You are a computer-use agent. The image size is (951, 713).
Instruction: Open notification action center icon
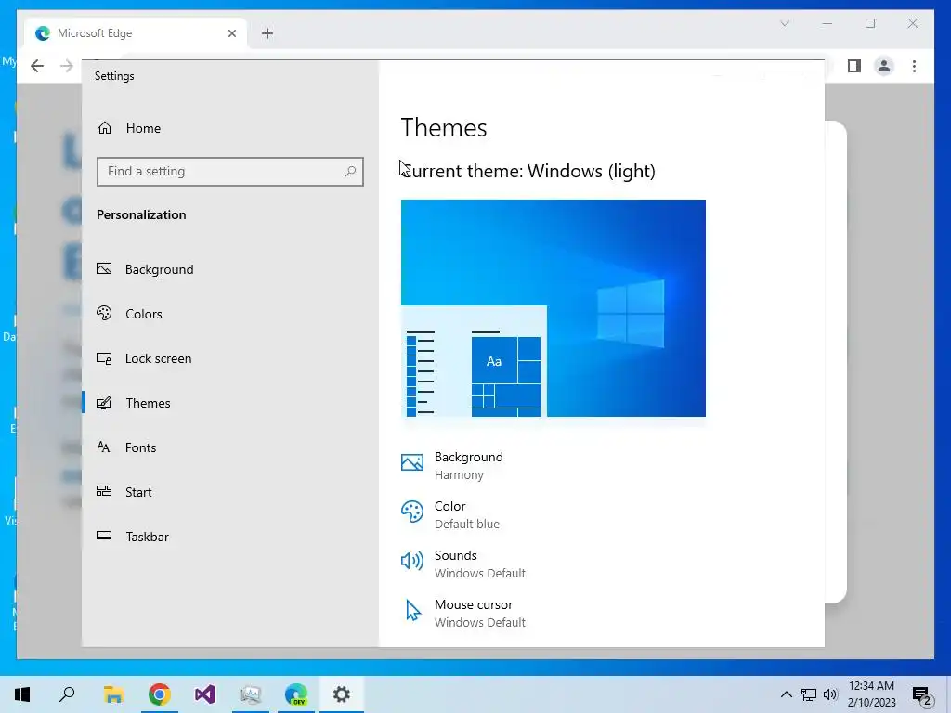click(921, 696)
